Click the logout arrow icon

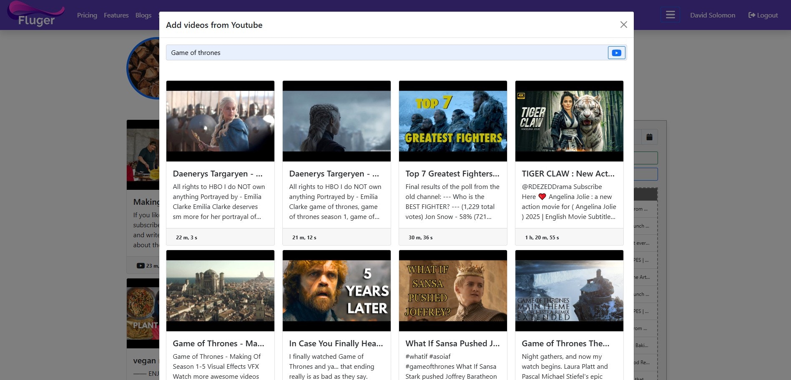(x=752, y=15)
